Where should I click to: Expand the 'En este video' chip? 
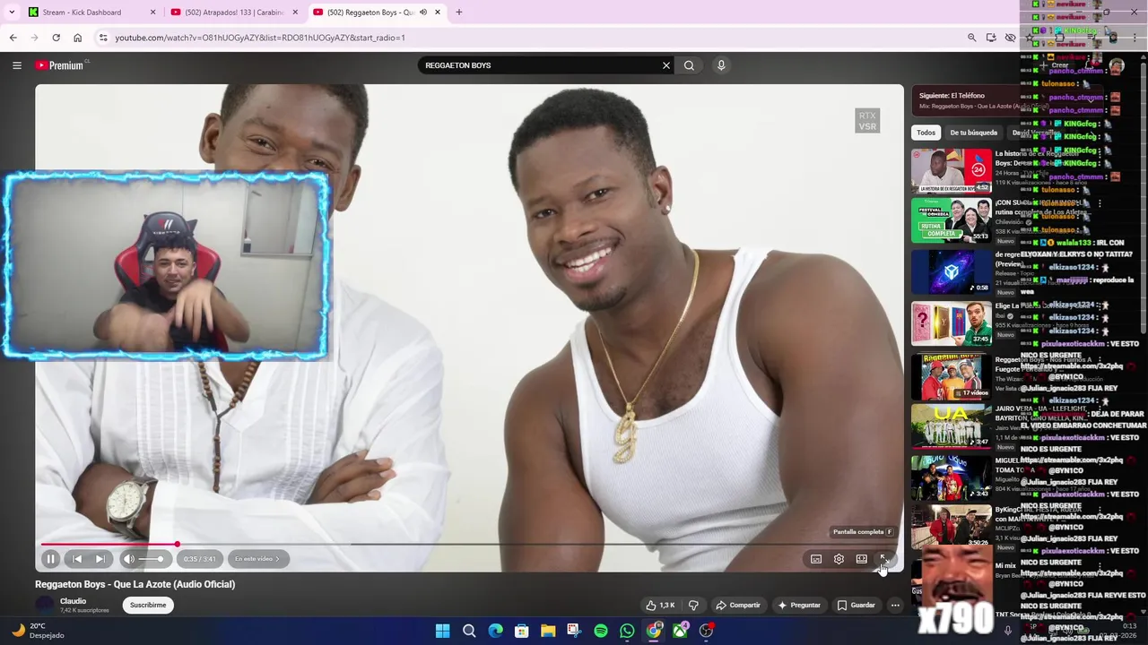click(x=257, y=559)
